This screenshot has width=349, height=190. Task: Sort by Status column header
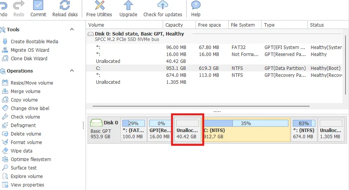coord(328,25)
